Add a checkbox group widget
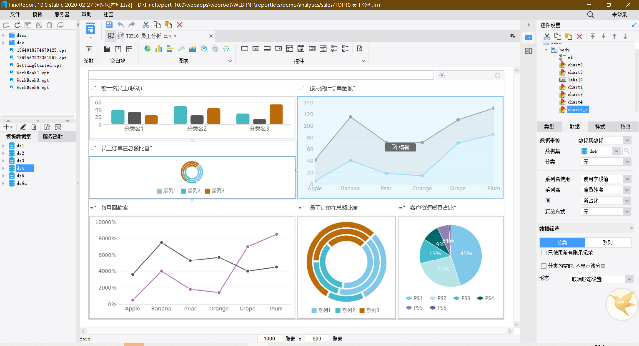Image resolution: width=639 pixels, height=346 pixels. [x=346, y=49]
